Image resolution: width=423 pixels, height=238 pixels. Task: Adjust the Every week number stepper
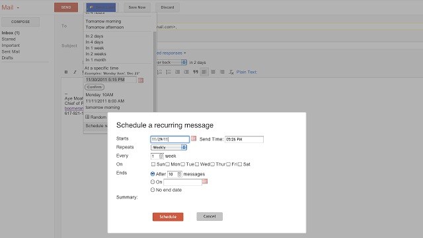(161, 156)
